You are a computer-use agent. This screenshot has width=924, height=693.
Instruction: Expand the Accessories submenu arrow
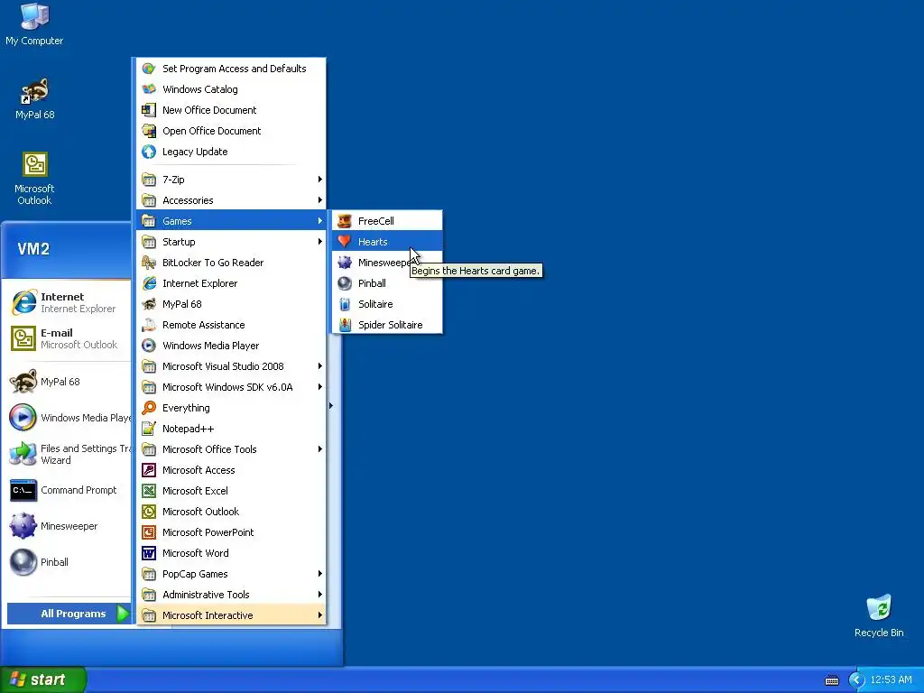coord(320,200)
